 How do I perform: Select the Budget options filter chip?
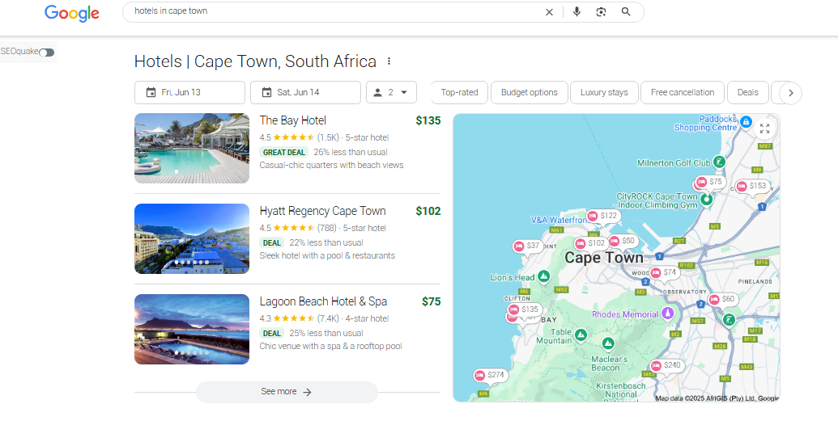(x=529, y=92)
